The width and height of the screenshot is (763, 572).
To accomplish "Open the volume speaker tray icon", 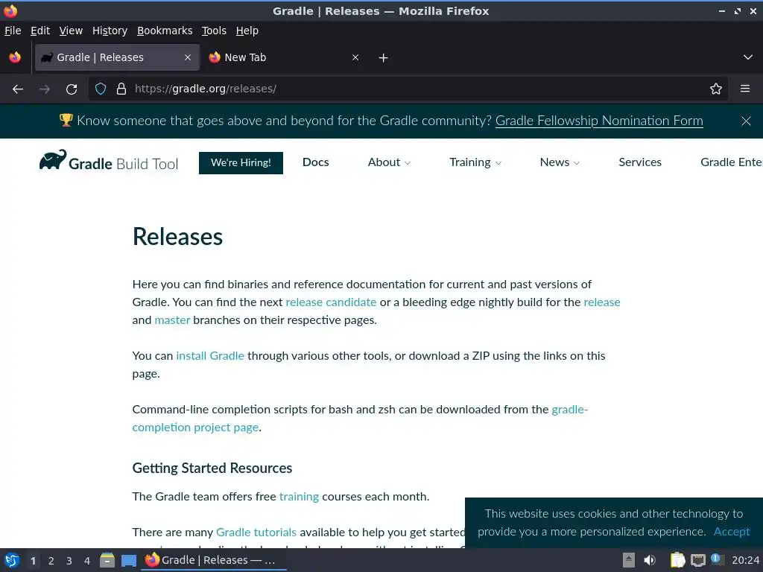I will click(x=650, y=560).
